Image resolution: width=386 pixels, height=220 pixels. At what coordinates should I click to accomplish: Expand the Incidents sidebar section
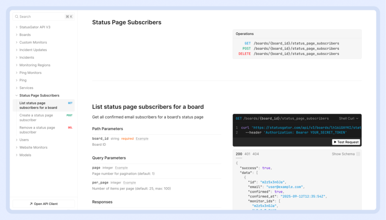click(17, 58)
